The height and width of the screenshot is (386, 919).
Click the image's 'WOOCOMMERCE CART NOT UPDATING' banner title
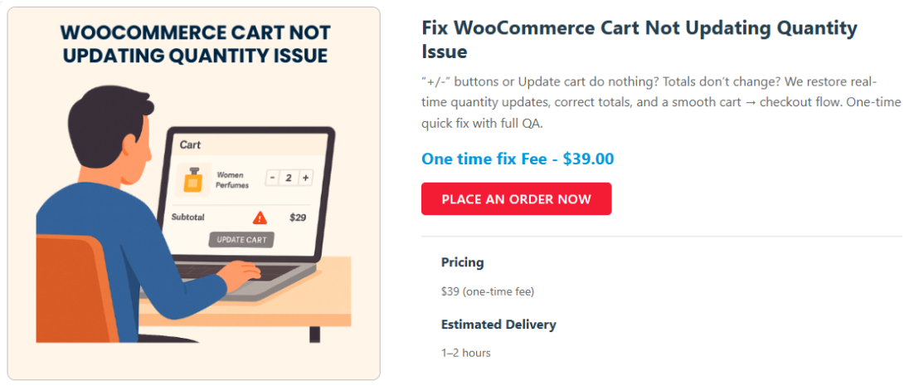coord(195,44)
